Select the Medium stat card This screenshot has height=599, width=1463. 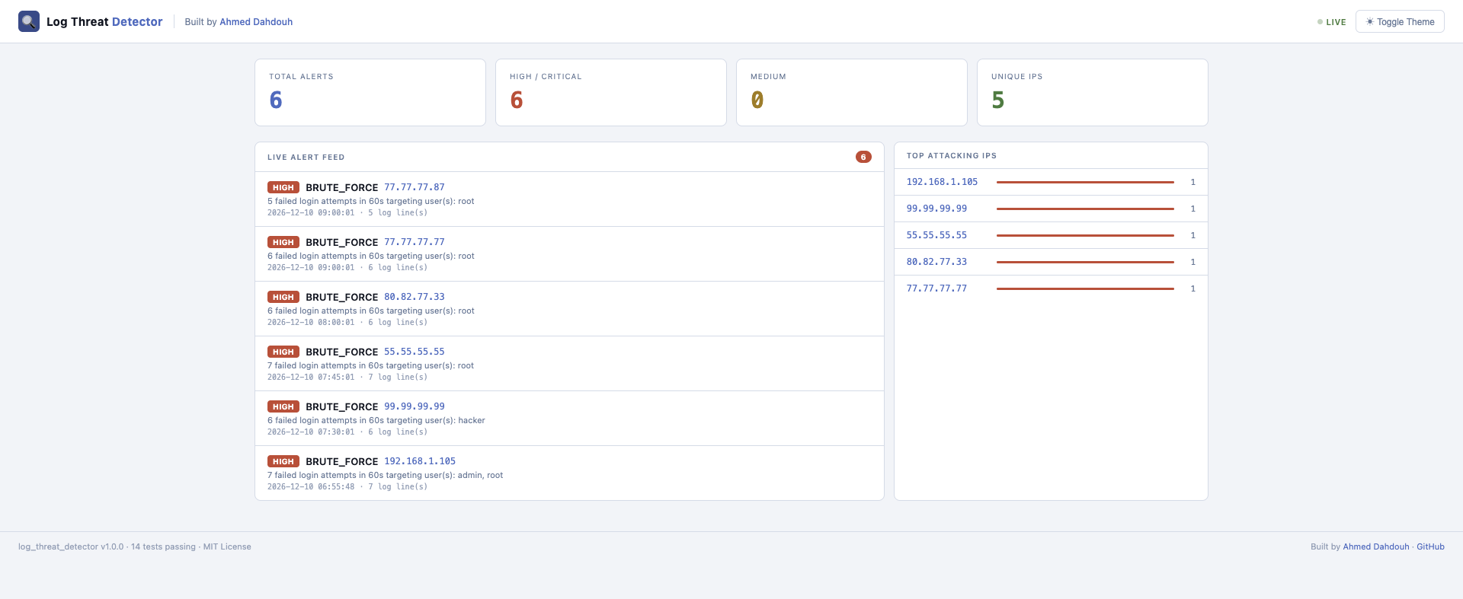click(852, 92)
